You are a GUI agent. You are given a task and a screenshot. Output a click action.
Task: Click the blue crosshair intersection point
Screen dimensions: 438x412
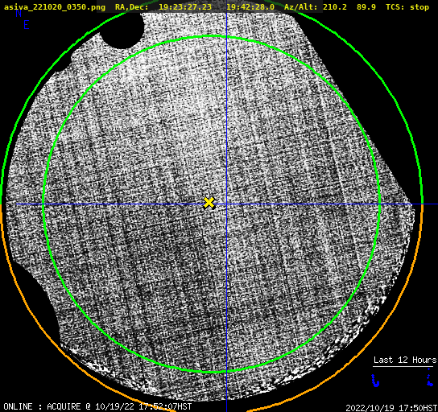pos(226,204)
